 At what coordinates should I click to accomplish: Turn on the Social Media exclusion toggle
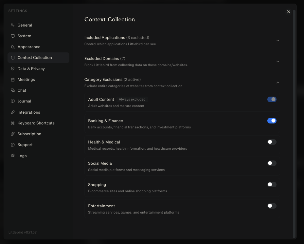click(272, 163)
